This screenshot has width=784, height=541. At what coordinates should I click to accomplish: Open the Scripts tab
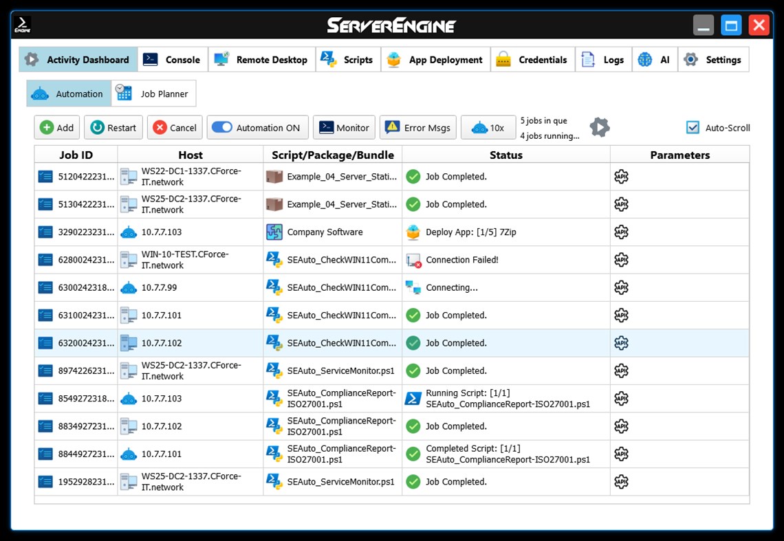click(x=347, y=59)
